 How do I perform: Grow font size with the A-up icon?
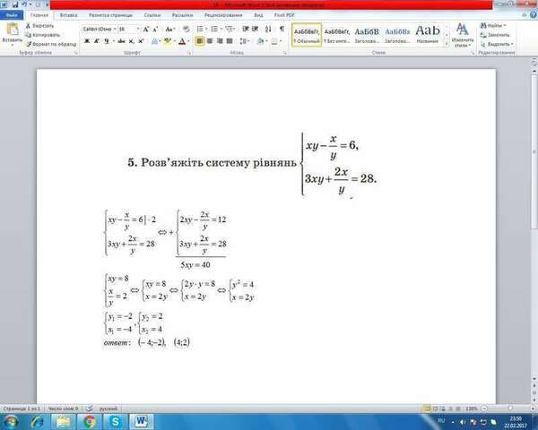point(146,30)
